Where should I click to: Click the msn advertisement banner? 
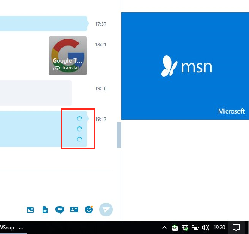185,66
